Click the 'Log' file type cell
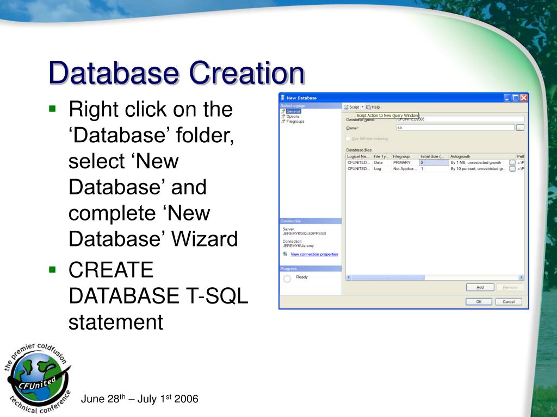This screenshot has width=557, height=417. point(381,169)
